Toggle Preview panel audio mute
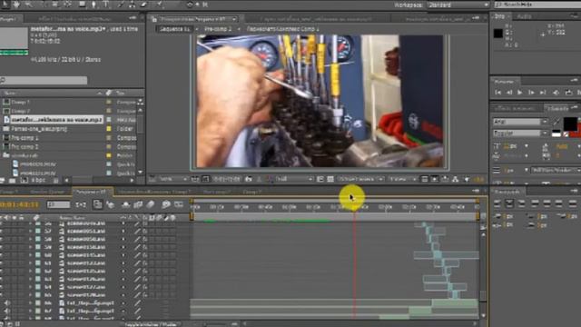The image size is (581, 327). pos(556,93)
